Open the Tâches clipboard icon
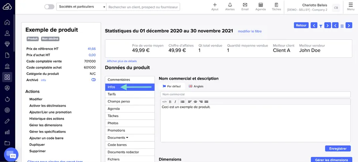 (x=276, y=5)
